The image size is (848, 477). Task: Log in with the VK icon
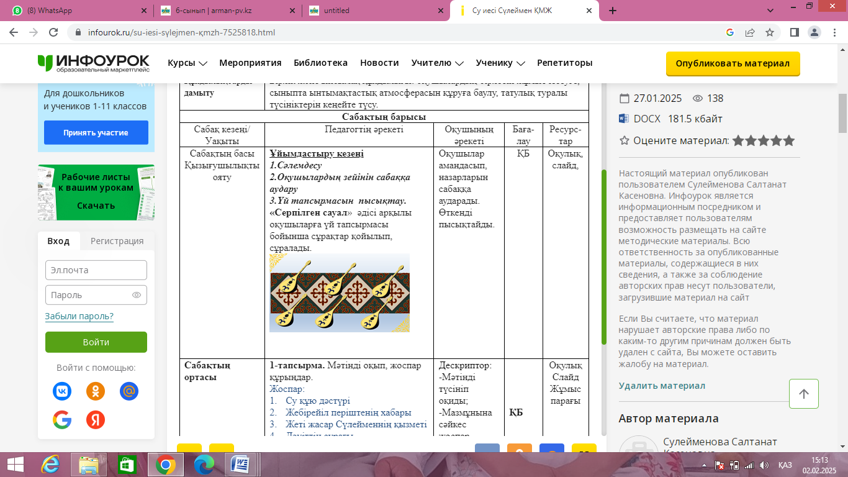coord(62,391)
